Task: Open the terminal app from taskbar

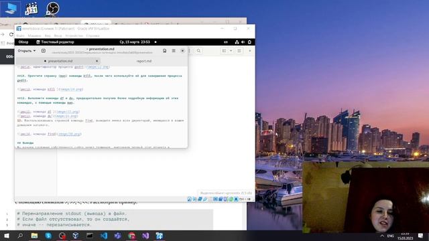Action: click(x=90, y=236)
